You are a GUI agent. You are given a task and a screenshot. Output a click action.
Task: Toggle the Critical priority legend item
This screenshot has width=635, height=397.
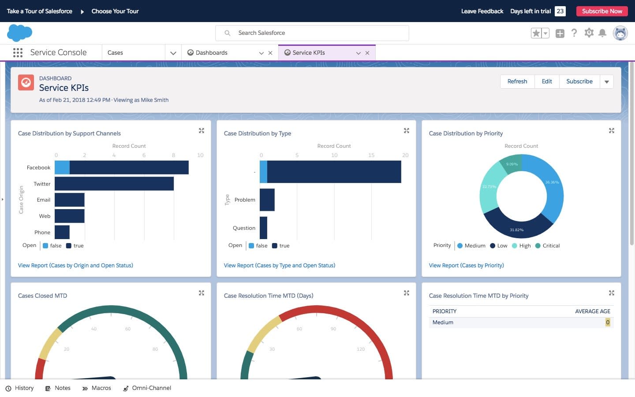tap(547, 246)
